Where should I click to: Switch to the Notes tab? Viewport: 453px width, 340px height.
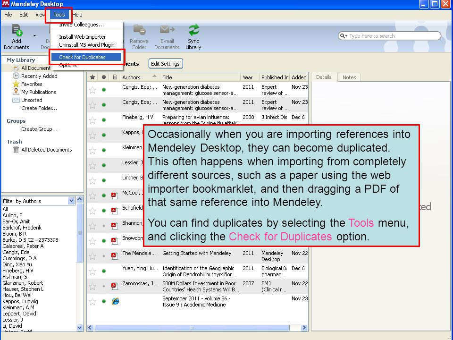tap(349, 77)
